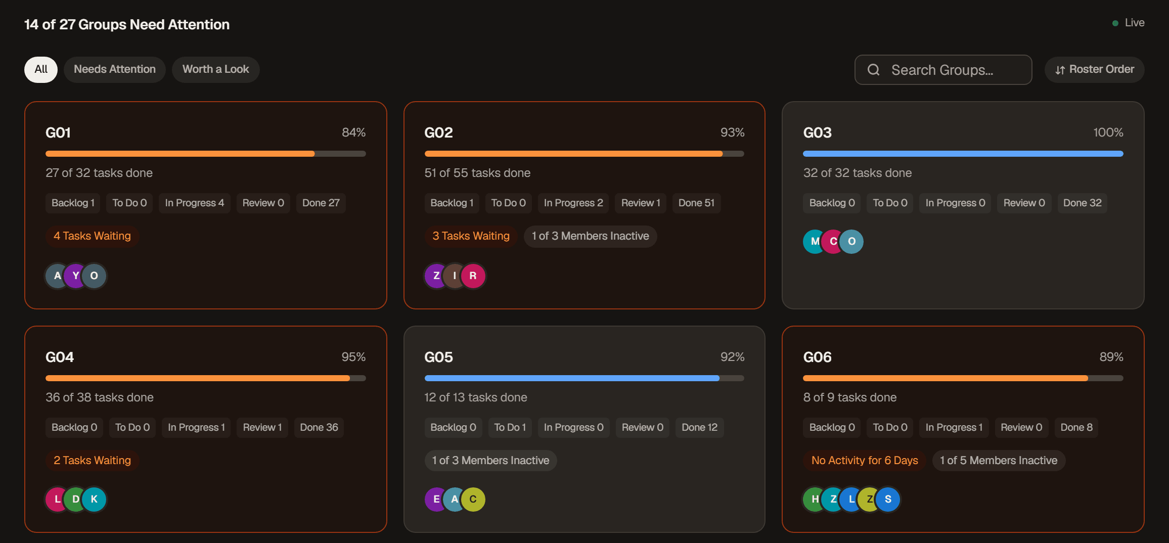Click the In Progress 2 chip
The image size is (1169, 543).
click(573, 203)
